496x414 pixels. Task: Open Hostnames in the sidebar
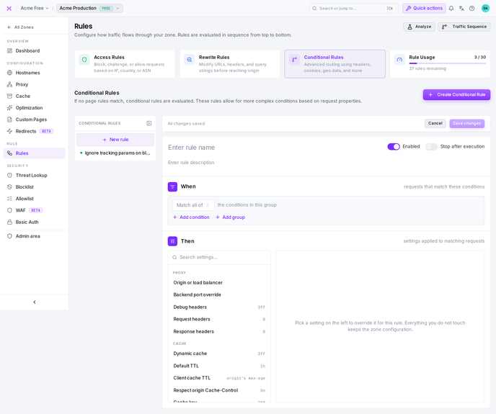click(x=34, y=73)
